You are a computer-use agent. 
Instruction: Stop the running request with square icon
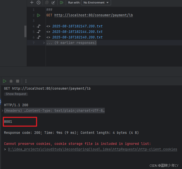click(18, 81)
